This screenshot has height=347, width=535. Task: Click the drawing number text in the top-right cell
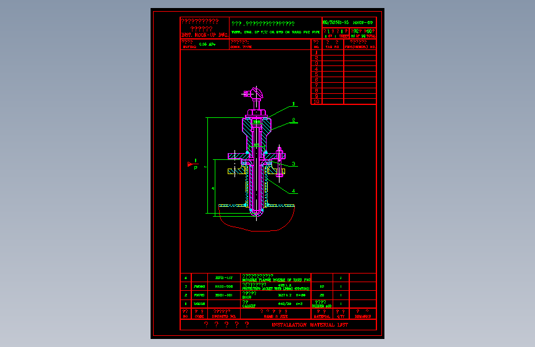(x=347, y=23)
